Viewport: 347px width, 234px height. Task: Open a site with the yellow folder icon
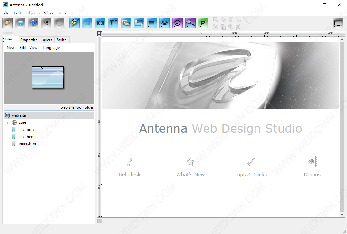coord(7,23)
